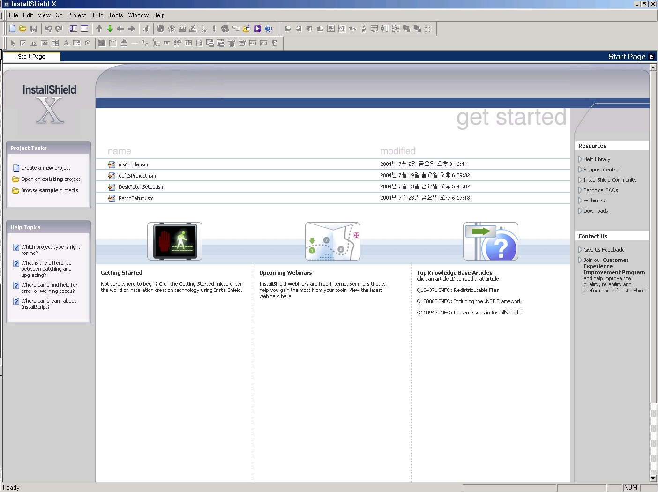This screenshot has height=492, width=658.
Task: Open the View menu
Action: 44,15
